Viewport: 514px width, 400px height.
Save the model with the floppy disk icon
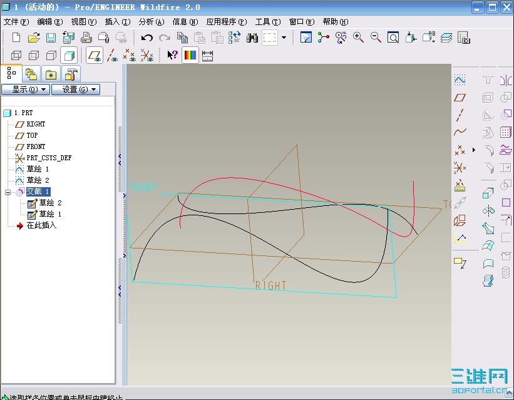click(x=51, y=38)
